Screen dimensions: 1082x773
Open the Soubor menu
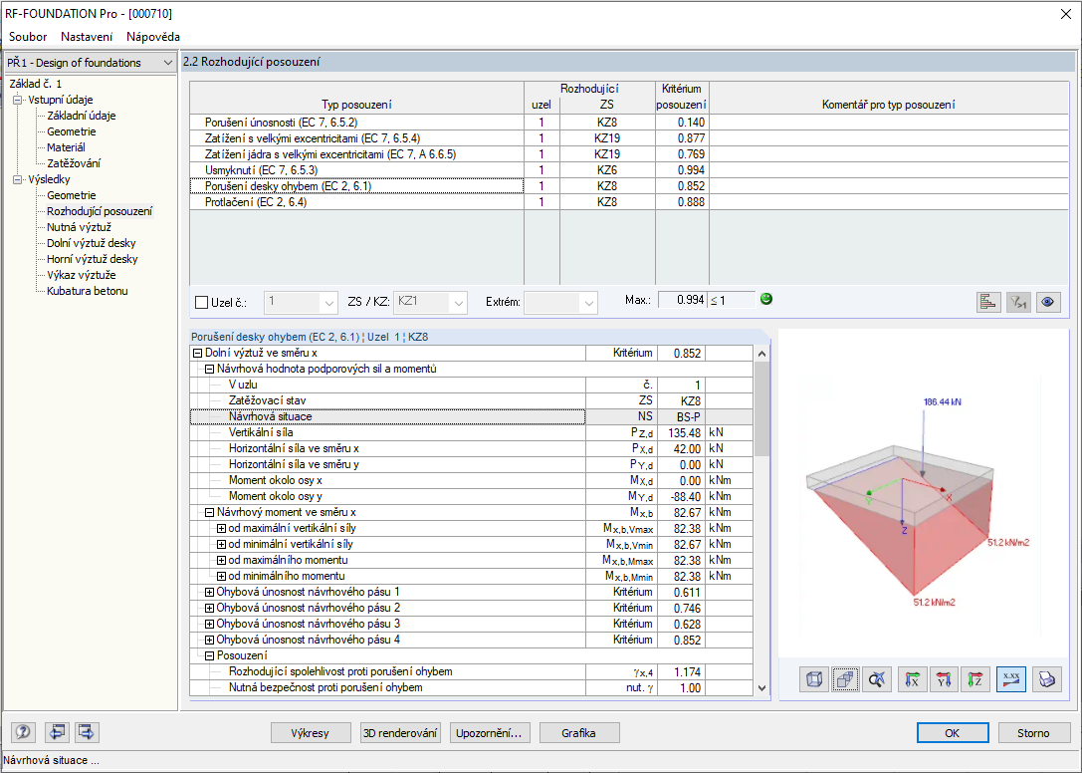[28, 37]
